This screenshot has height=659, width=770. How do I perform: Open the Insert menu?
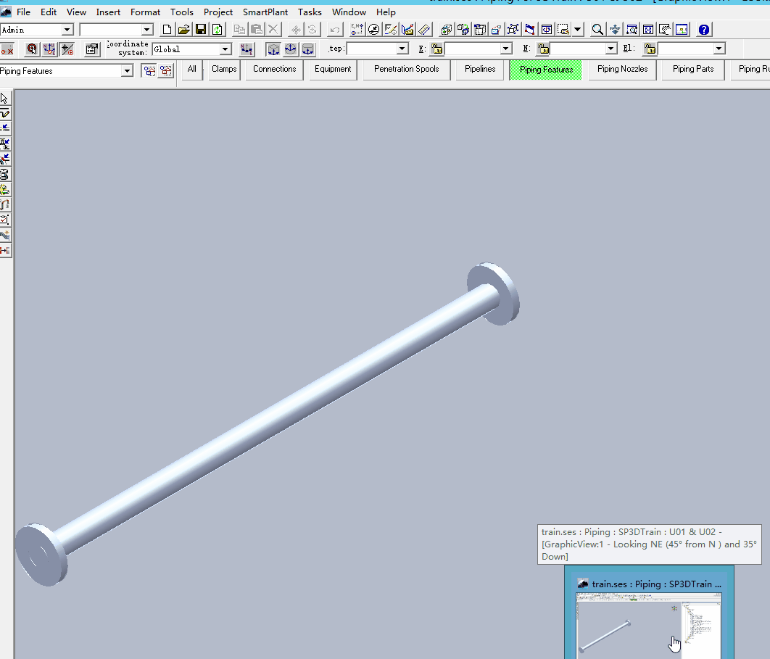tap(108, 12)
